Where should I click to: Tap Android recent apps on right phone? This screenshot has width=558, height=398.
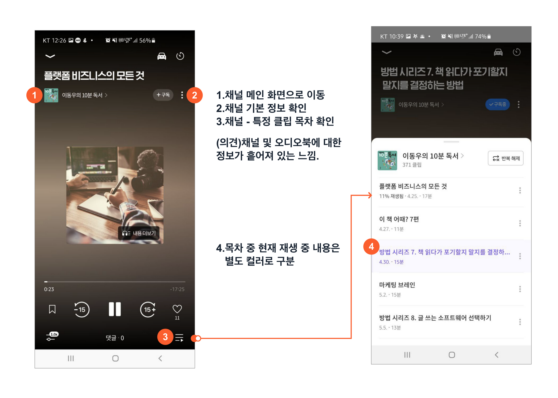pyautogui.click(x=407, y=355)
